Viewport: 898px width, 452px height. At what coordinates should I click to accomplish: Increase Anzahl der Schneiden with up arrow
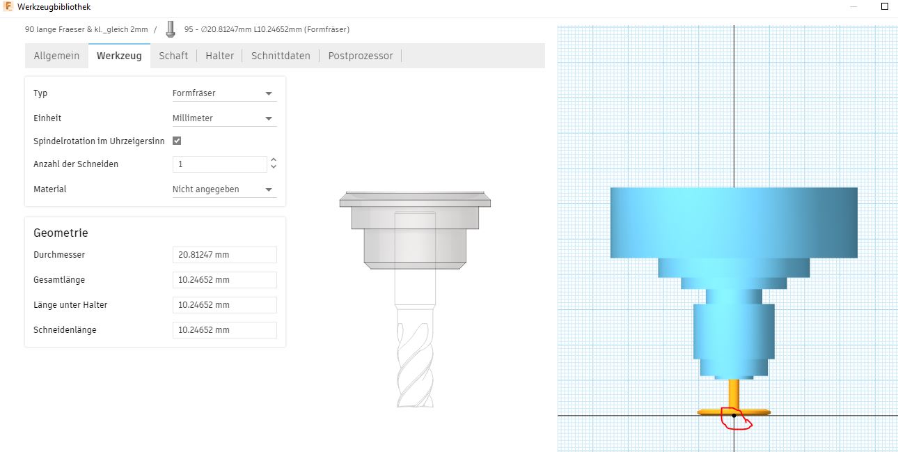coord(274,160)
